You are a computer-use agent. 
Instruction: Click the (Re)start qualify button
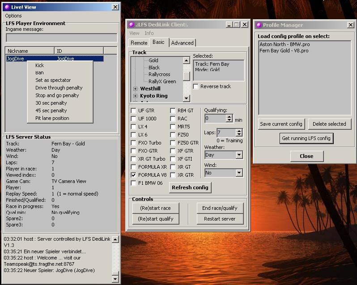(x=156, y=219)
